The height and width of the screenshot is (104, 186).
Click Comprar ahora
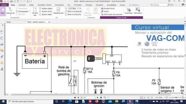point(108,8)
